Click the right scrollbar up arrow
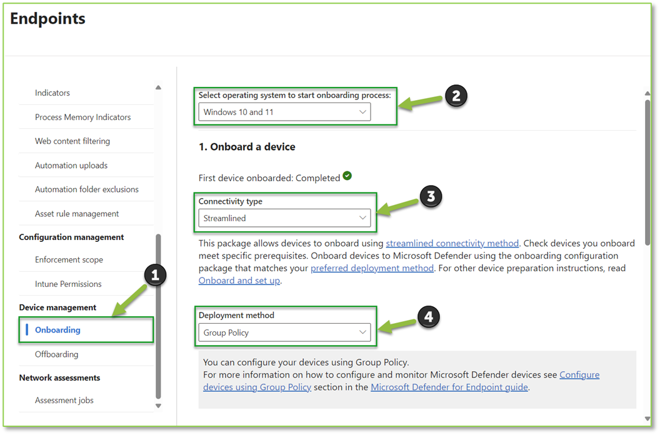660x435 pixels. 647,92
